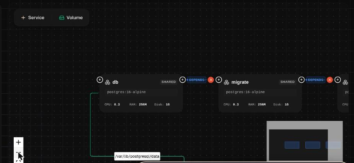Zoom in with the plus control

pyautogui.click(x=19, y=142)
